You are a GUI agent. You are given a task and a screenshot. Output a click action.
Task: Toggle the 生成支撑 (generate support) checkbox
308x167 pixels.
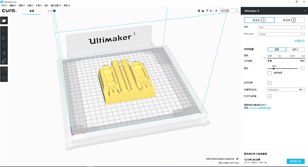click(269, 83)
